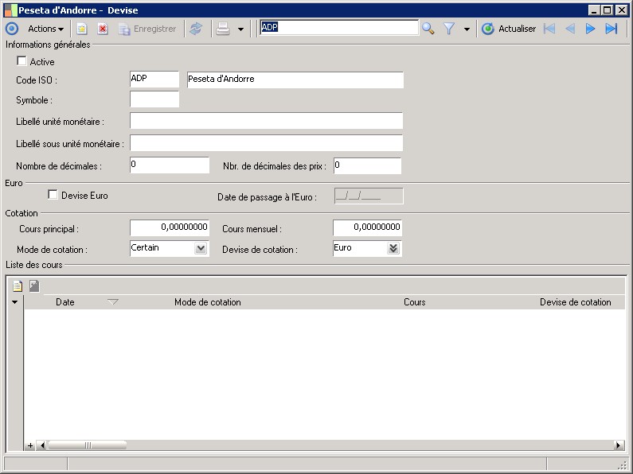This screenshot has width=633, height=474.
Task: Jump to the last record arrow
Action: point(612,29)
